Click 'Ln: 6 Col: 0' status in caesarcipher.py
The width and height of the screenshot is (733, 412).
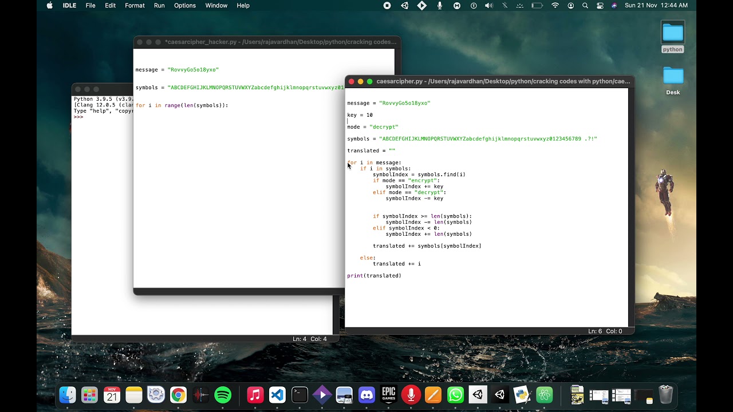click(605, 331)
